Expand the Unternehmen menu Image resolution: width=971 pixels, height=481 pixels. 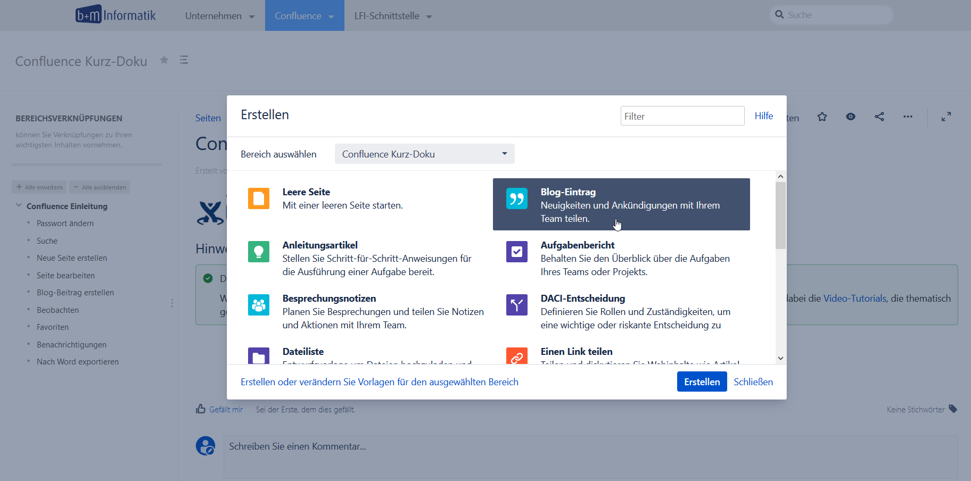pos(220,16)
